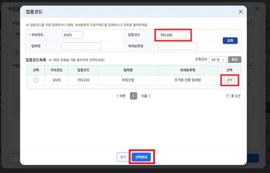Close the background 수입금액 window with X
270x173 pixels.
point(257,8)
